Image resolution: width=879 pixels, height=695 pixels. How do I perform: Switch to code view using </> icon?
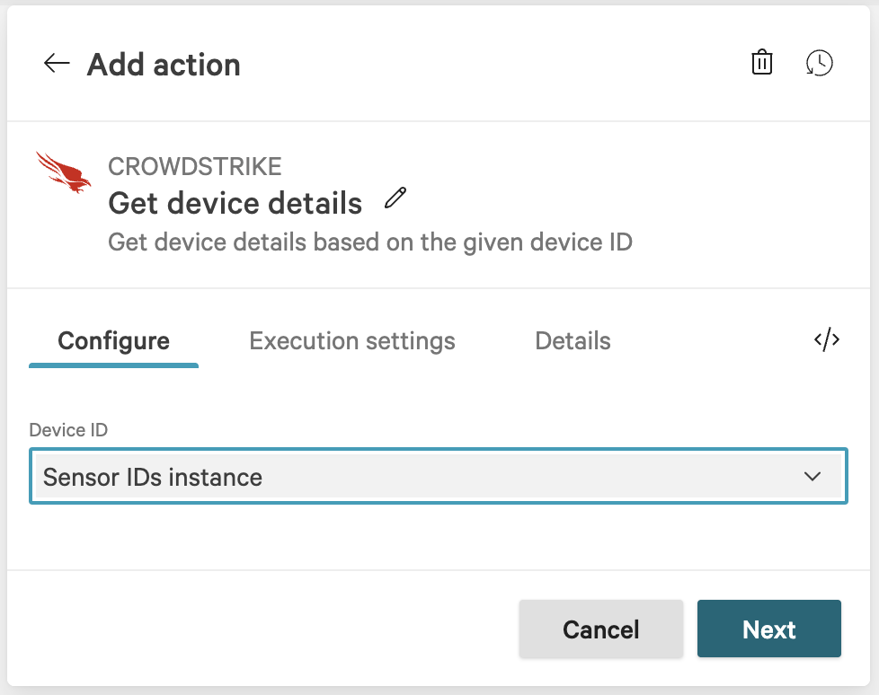pos(826,339)
